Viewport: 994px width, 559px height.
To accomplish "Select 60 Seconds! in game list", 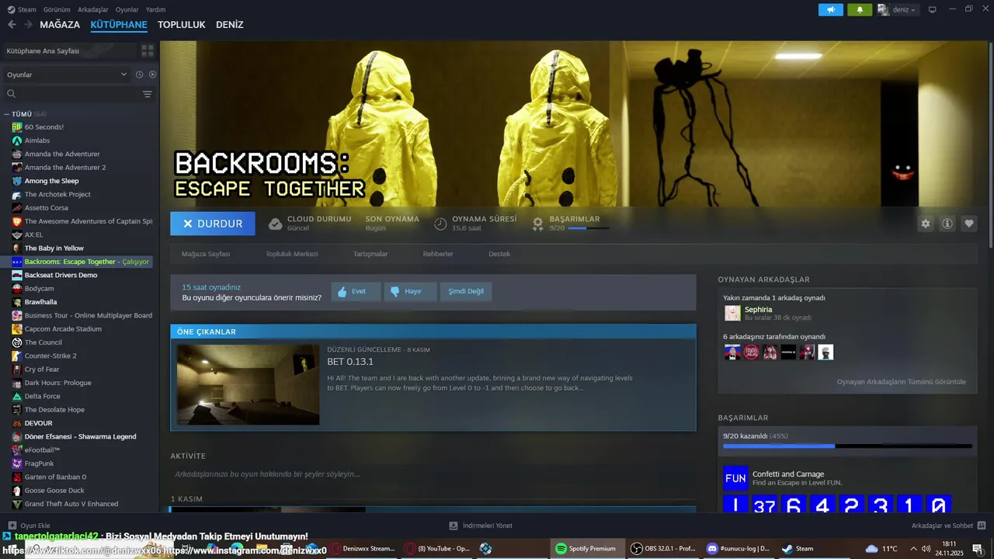I will click(x=44, y=127).
